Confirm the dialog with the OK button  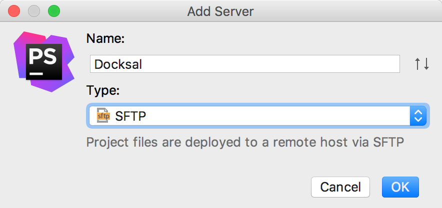click(400, 187)
